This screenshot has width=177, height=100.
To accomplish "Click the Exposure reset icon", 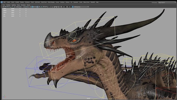I will pyautogui.click(x=61, y=7).
